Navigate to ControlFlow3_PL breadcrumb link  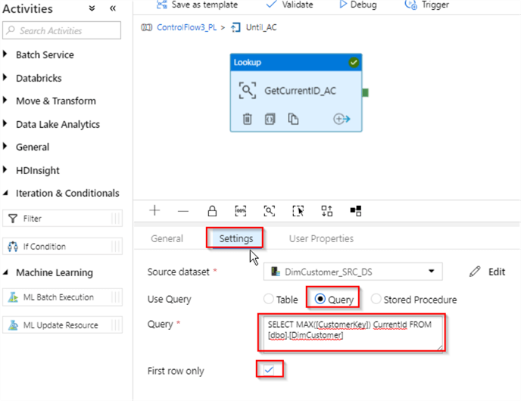tap(187, 27)
